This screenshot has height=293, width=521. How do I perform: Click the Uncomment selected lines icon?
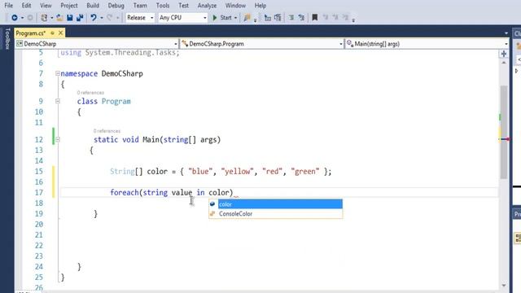[301, 18]
